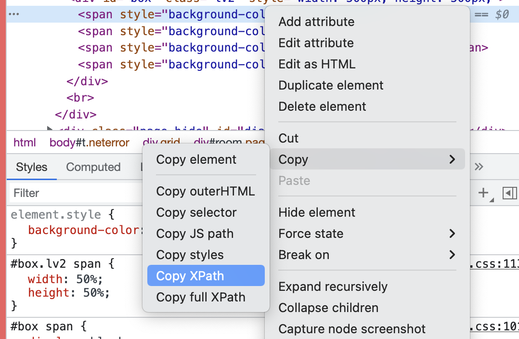Click Delete element in context menu
Viewport: 519px width, 339px height.
[x=322, y=106]
